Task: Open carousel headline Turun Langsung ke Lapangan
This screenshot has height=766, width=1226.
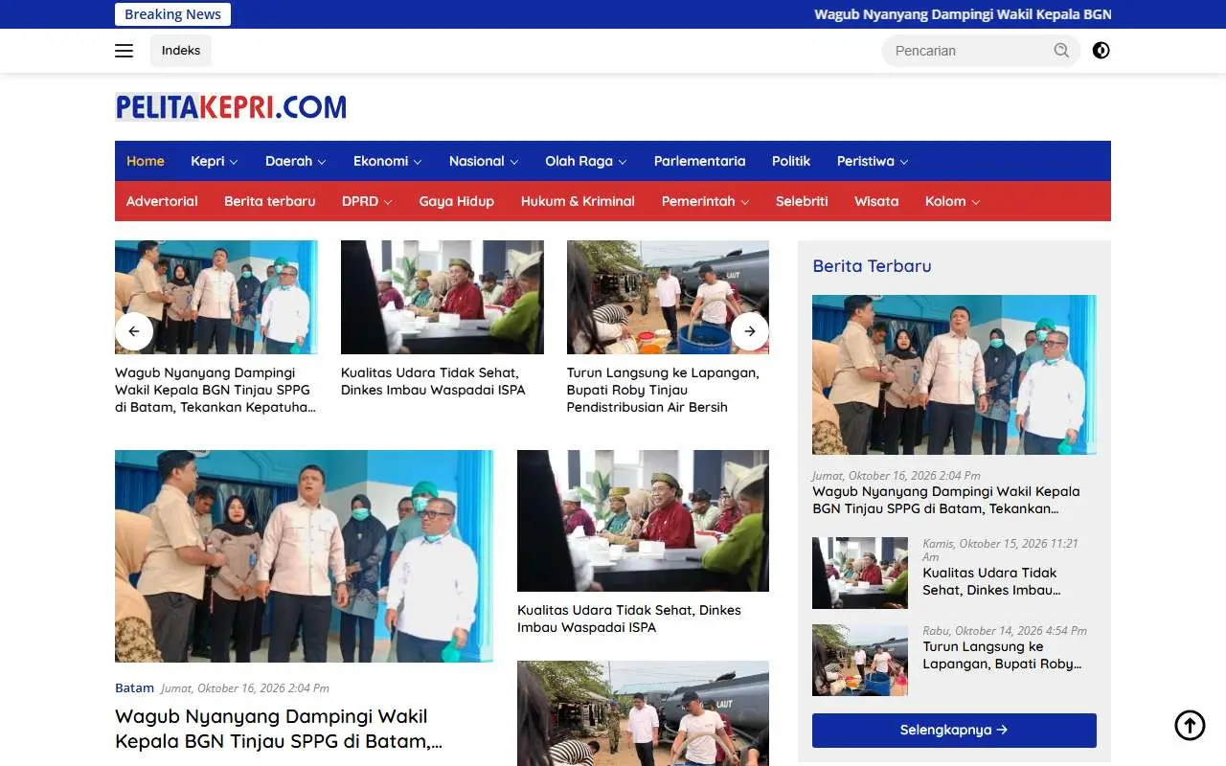Action: [x=663, y=390]
